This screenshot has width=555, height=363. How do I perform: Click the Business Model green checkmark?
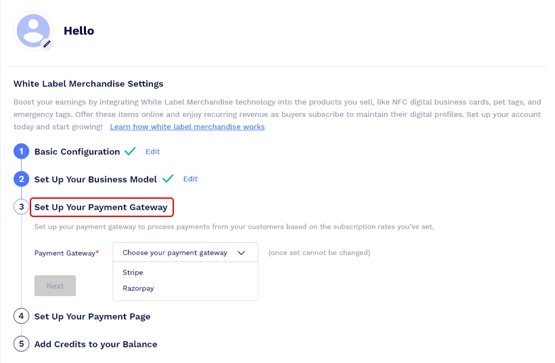(168, 178)
